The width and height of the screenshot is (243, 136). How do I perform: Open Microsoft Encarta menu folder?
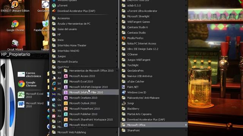(x=84, y=62)
